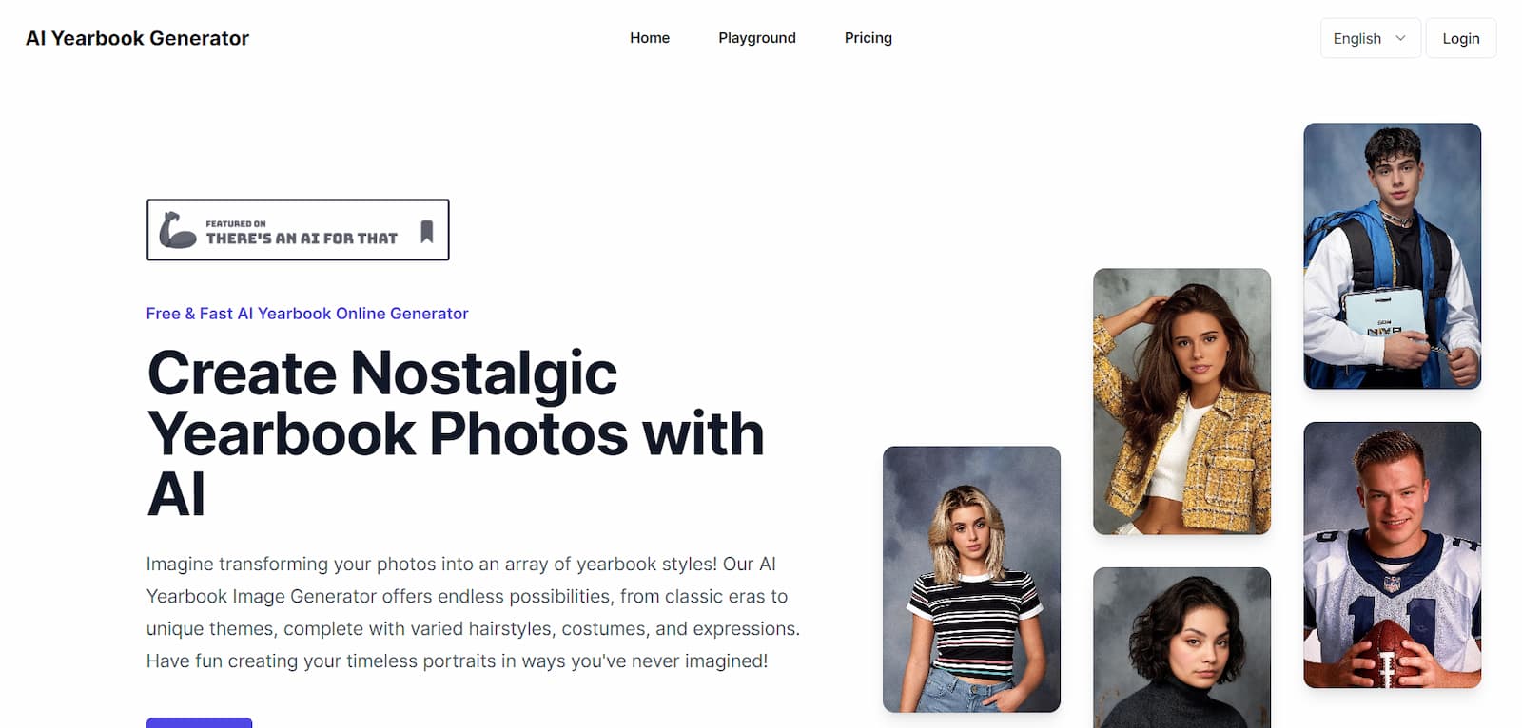Image resolution: width=1522 pixels, height=728 pixels.
Task: Click the Free & Fast AI Yearbook Online Generator text
Action: [x=307, y=314]
